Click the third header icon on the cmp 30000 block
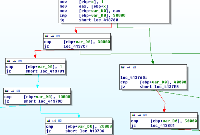Screen dimensions: 200x135 pyautogui.click(x=58, y=36)
